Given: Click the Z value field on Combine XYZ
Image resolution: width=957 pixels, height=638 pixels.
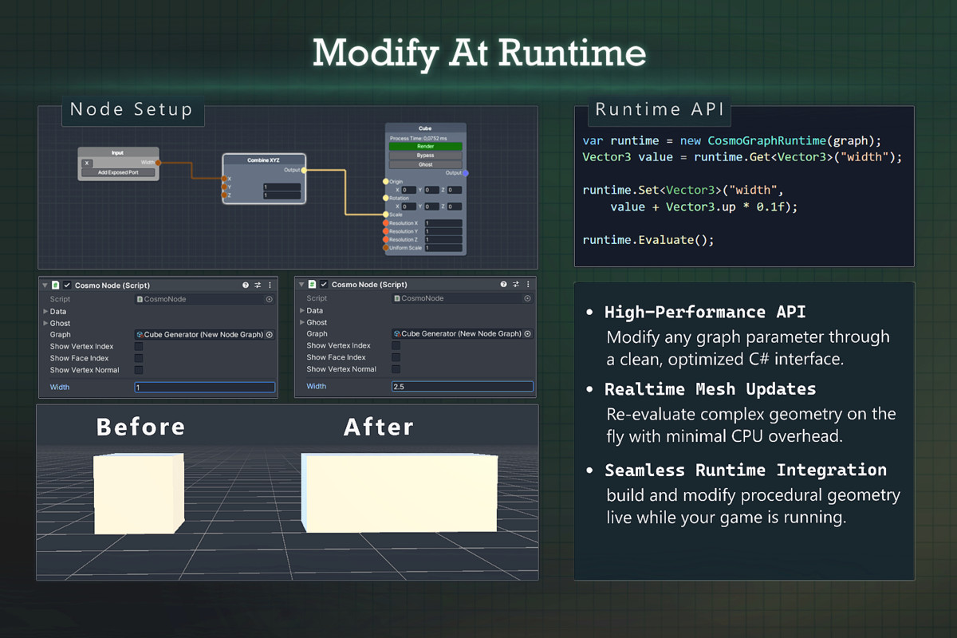Looking at the screenshot, I should click(x=282, y=195).
